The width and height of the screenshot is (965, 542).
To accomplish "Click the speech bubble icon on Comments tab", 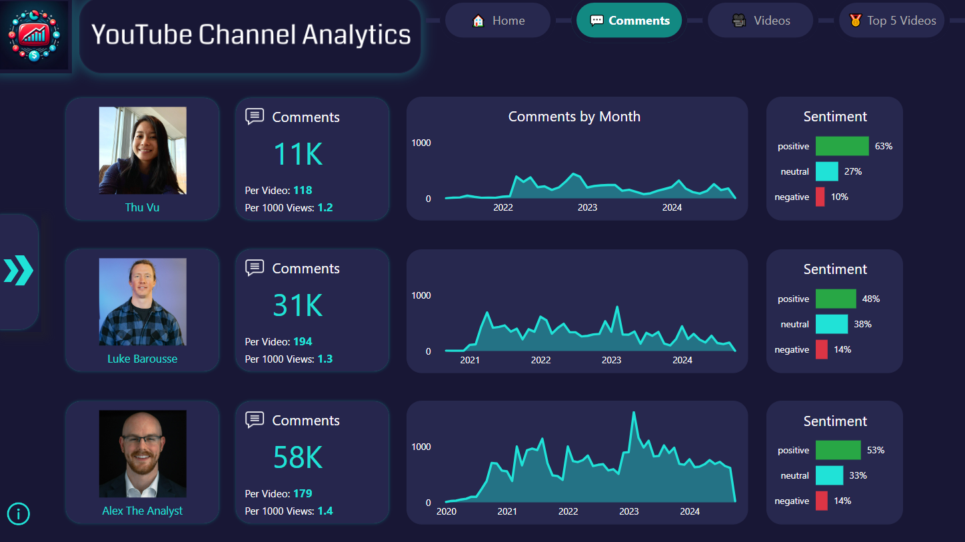I will pyautogui.click(x=596, y=21).
